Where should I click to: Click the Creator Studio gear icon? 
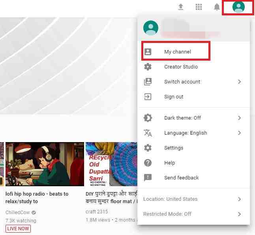(148, 67)
